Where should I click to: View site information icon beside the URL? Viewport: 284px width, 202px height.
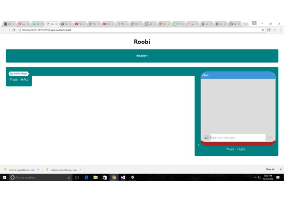click(x=20, y=30)
